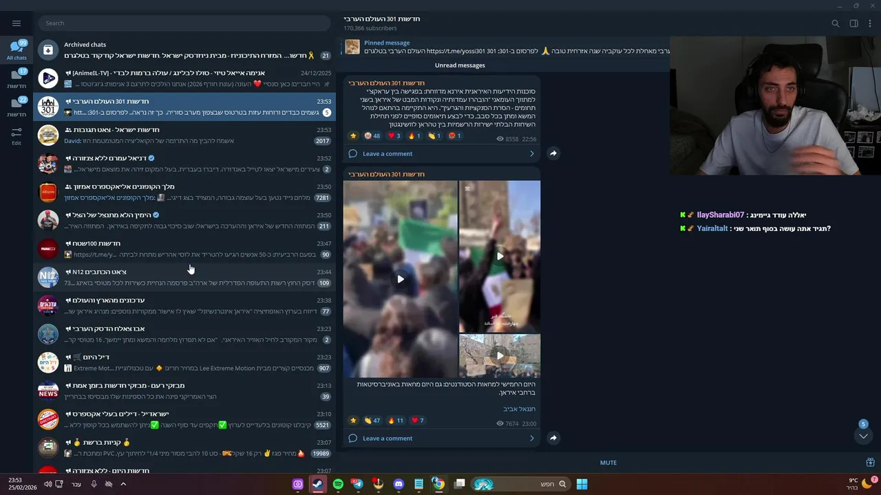Toggle the right info side panel icon
The image size is (881, 495).
pos(853,23)
